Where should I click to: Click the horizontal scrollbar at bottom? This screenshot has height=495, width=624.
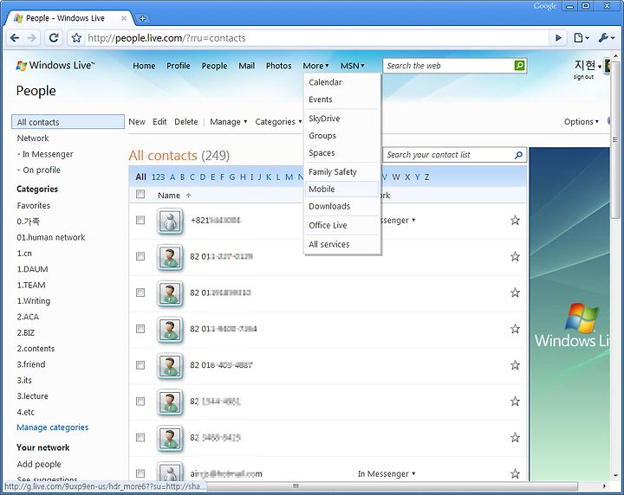[x=296, y=486]
